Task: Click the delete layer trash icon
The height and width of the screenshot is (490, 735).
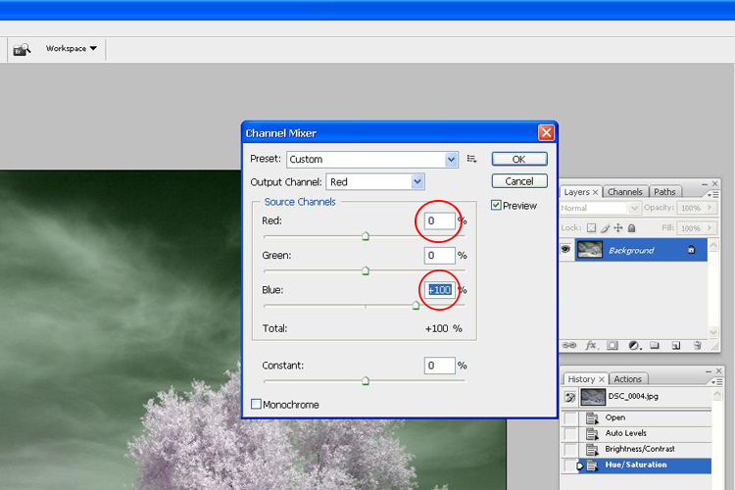Action: [698, 345]
